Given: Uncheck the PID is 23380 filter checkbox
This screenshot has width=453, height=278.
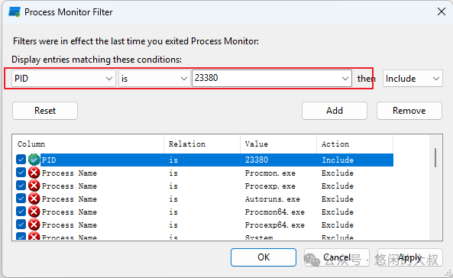Looking at the screenshot, I should coord(21,159).
